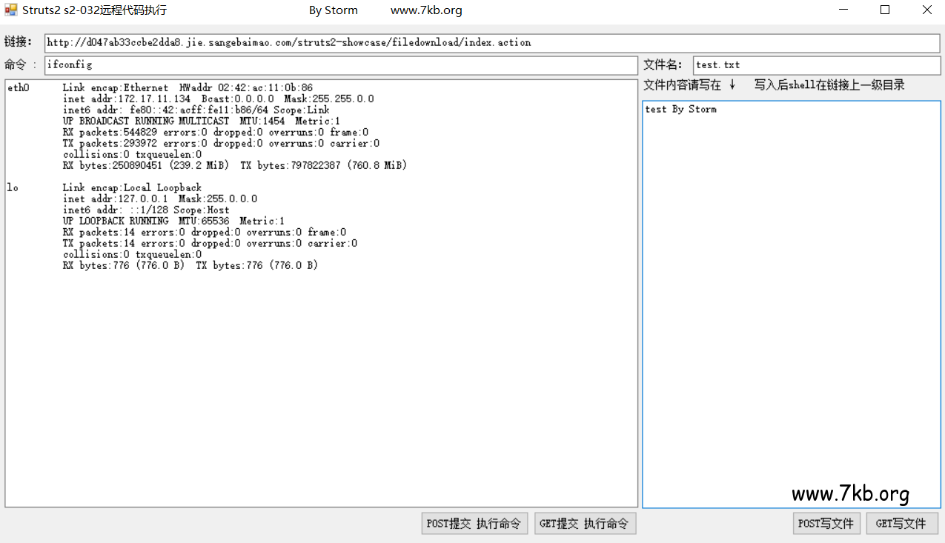Click the www.7kb.org watermark text
Viewport: 945px width, 543px height.
(x=851, y=493)
